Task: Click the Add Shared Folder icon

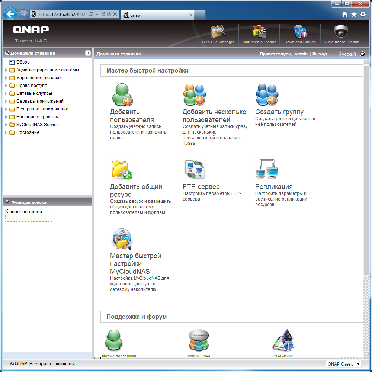Action: 122,169
